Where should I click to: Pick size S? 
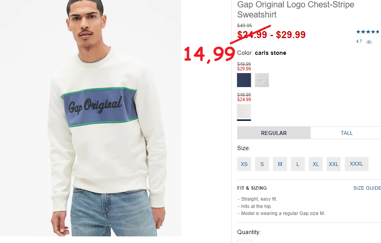point(262,164)
